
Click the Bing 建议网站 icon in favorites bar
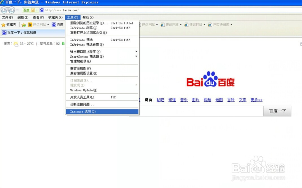tap(30, 25)
